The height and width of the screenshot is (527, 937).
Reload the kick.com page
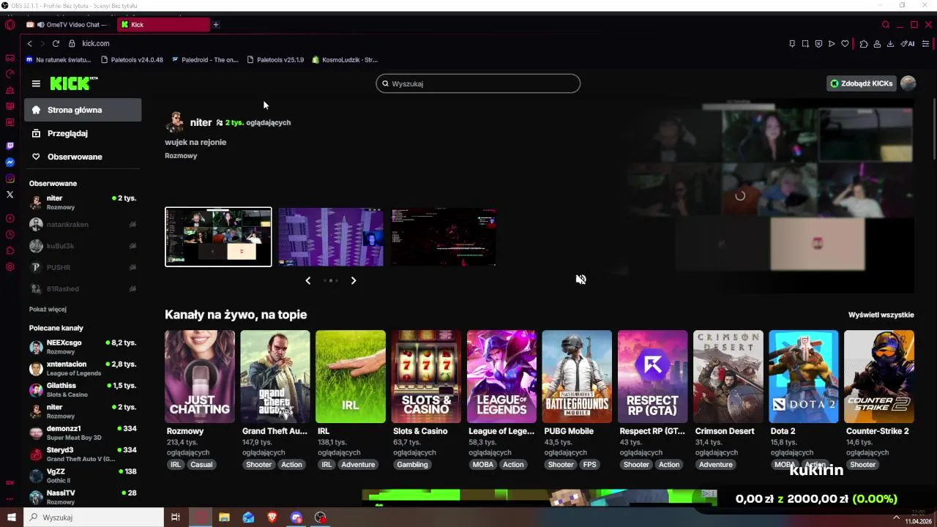(x=56, y=43)
